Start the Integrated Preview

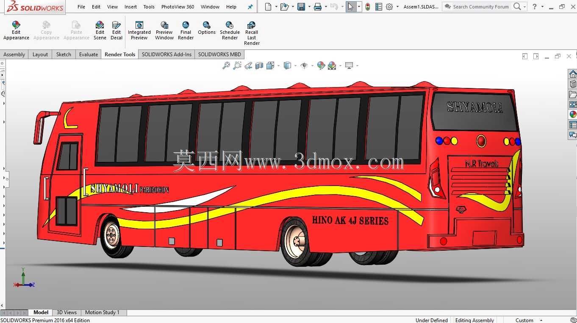coord(139,30)
